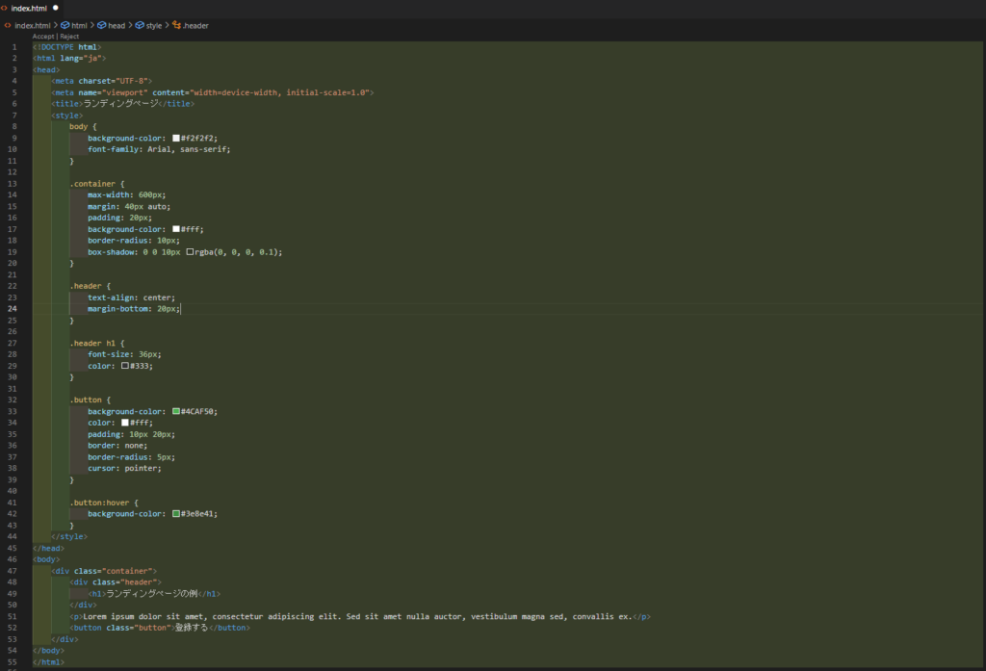The width and height of the screenshot is (986, 671).
Task: Click the 'Lorem ipsum dolor sit amet' paragraph line
Action: (360, 616)
